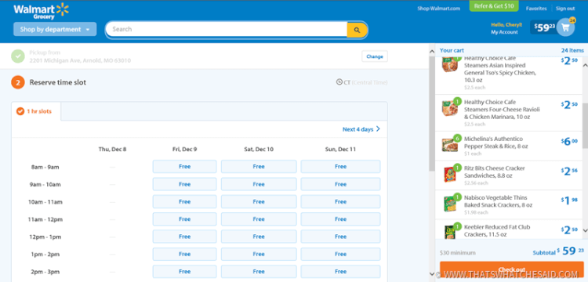
Task: Click quantity badge 6 on Michelina's item
Action: click(457, 138)
